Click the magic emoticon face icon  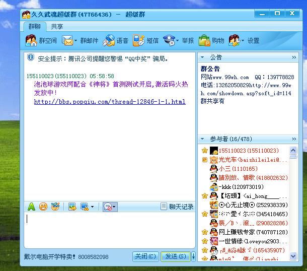click(55, 207)
